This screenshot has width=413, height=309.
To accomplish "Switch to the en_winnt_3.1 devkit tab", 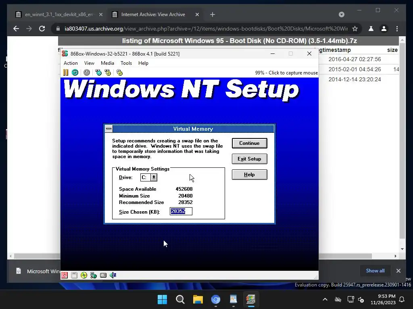I will tap(58, 14).
